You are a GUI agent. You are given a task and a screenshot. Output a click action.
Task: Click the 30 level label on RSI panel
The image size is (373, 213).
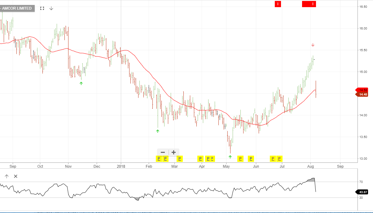pyautogui.click(x=361, y=197)
